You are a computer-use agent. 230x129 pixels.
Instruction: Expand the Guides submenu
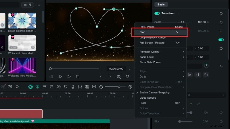(x=160, y=108)
